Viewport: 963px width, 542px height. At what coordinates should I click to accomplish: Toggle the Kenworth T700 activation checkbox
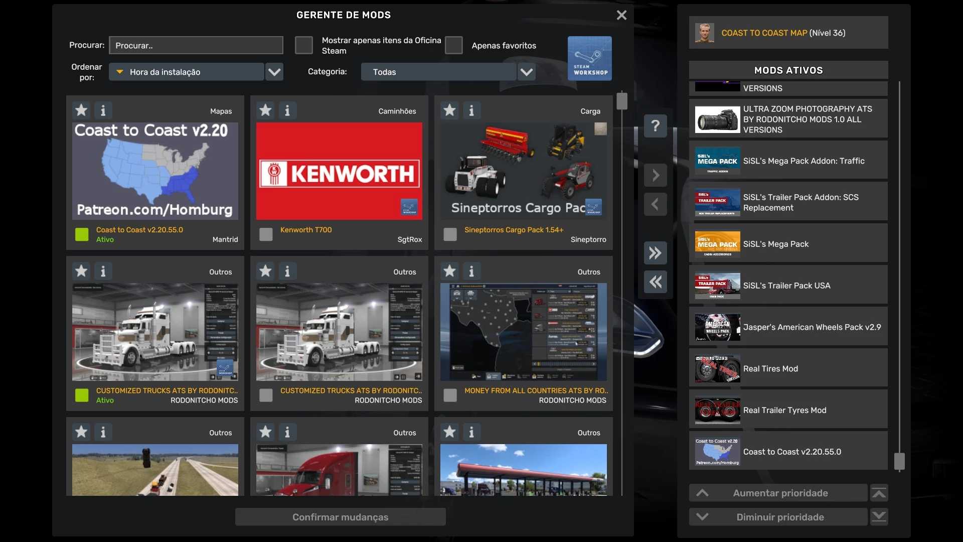266,234
